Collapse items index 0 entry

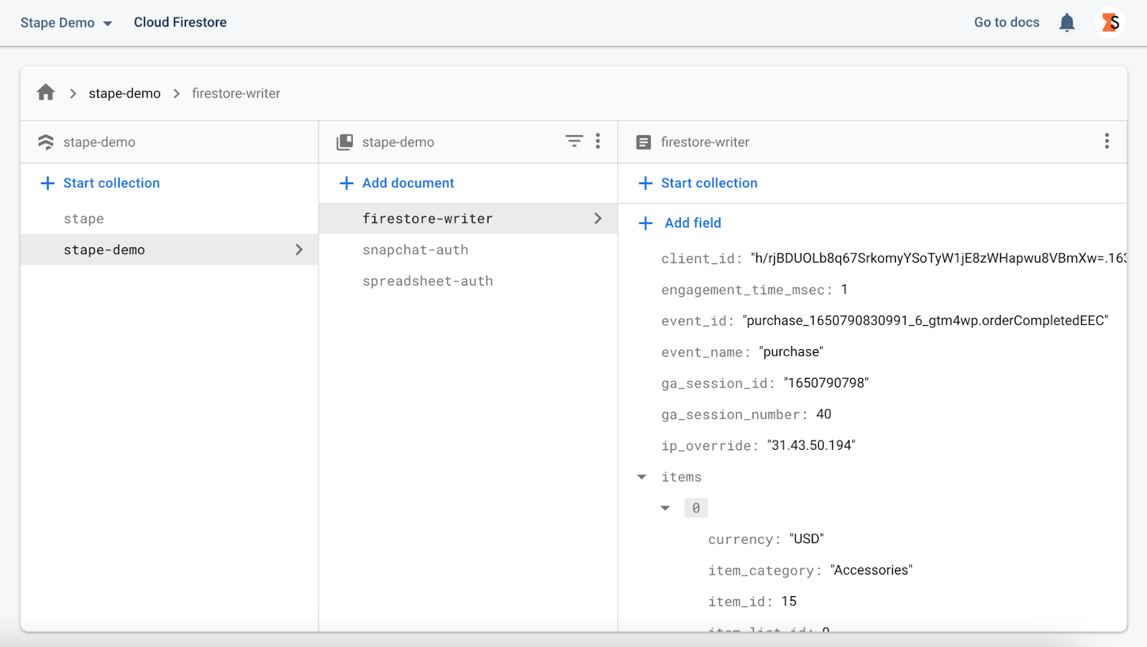(x=665, y=508)
